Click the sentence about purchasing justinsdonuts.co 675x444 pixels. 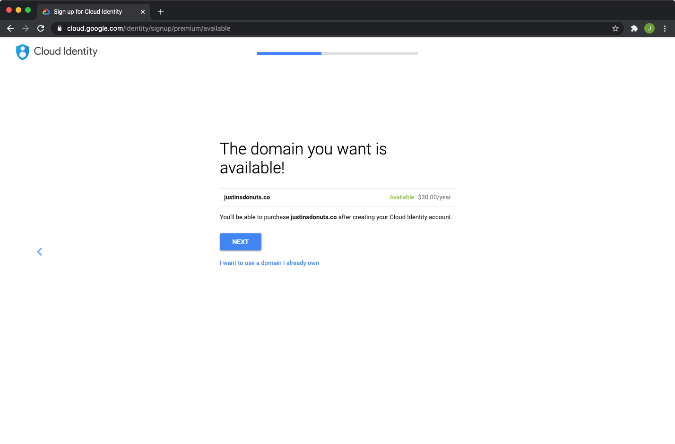(x=336, y=217)
